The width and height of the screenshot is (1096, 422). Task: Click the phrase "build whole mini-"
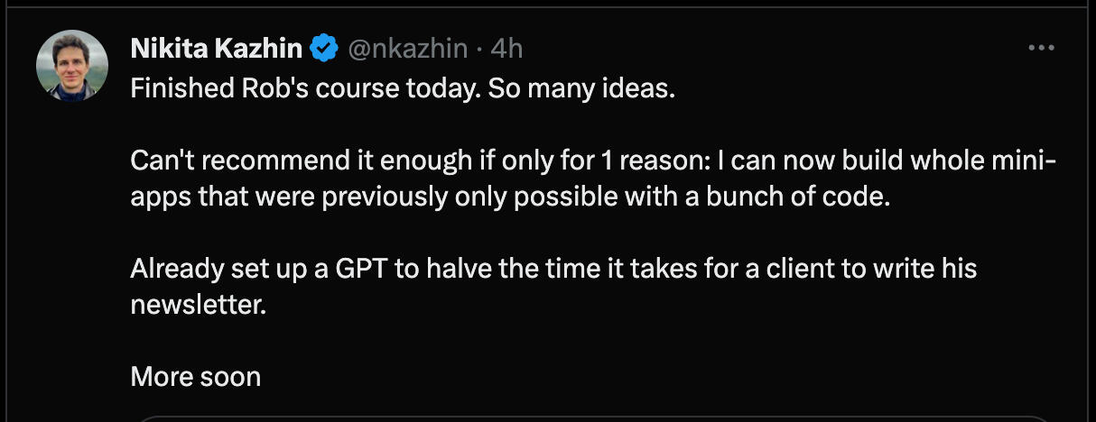pos(949,161)
